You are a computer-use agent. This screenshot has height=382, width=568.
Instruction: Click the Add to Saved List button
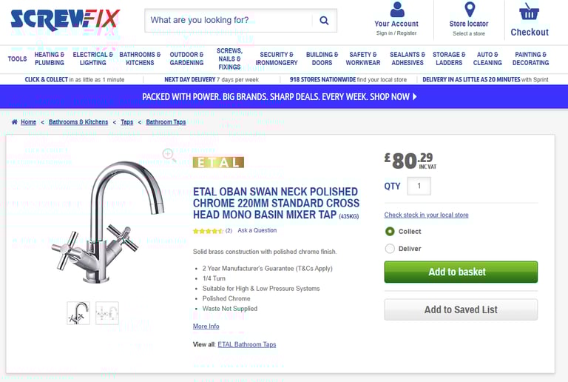point(461,309)
